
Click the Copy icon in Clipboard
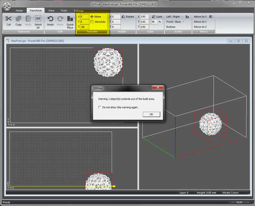point(19,19)
